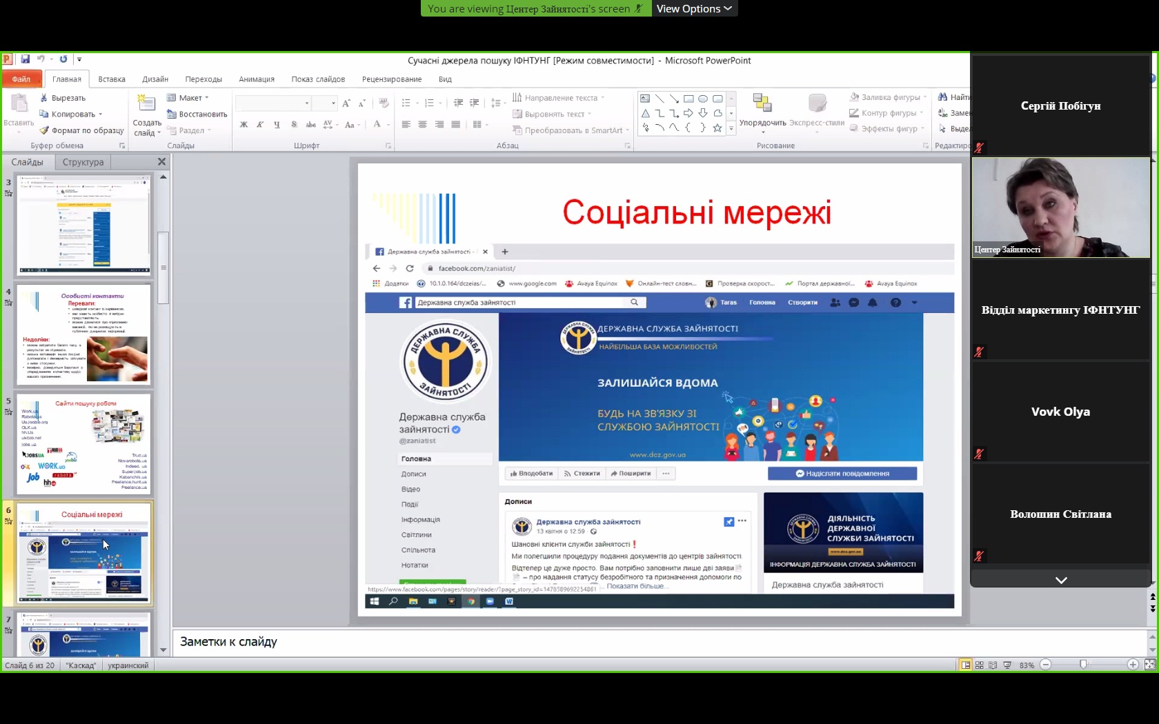Viewport: 1159px width, 724px height.
Task: Apply italic formatting using the К icon
Action: pyautogui.click(x=259, y=125)
